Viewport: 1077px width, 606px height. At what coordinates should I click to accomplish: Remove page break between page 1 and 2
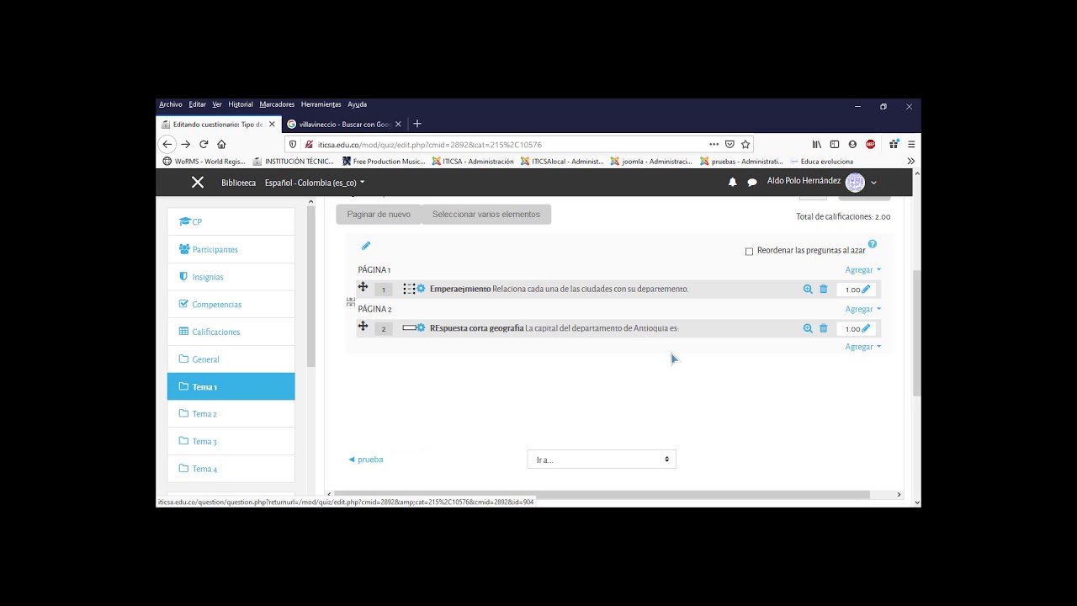click(351, 301)
